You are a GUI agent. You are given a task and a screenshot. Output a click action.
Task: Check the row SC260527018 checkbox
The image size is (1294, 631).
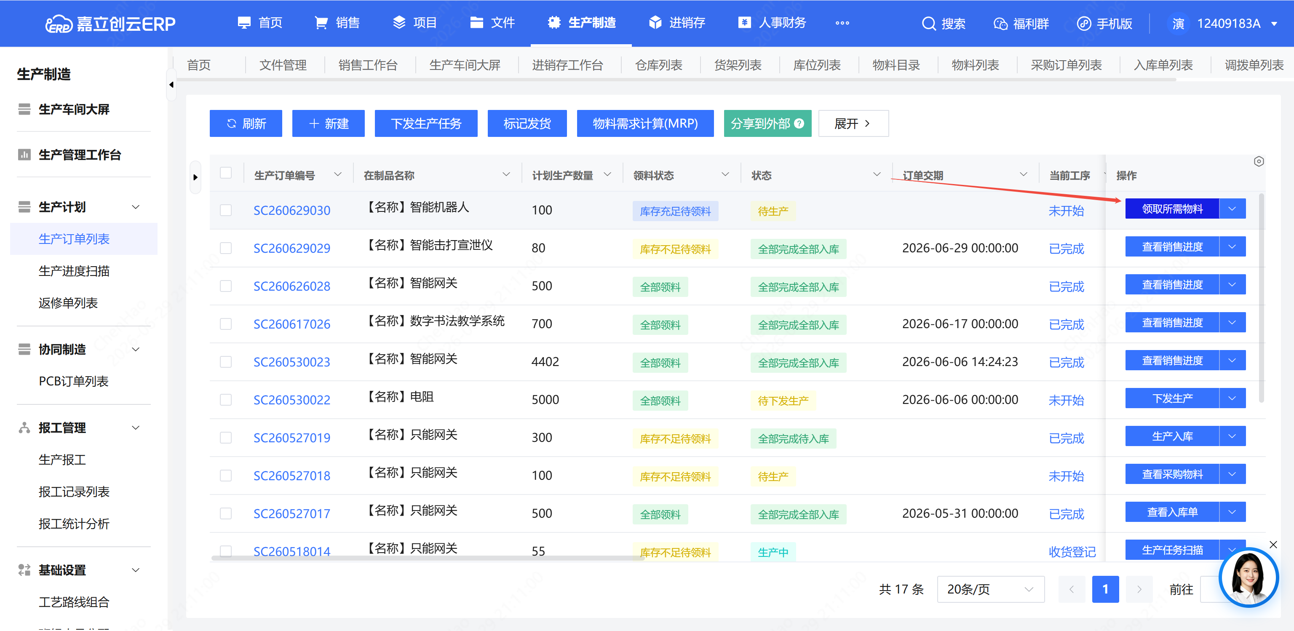click(x=226, y=476)
